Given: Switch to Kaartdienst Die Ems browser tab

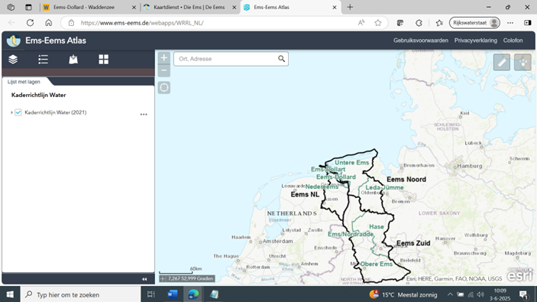Looking at the screenshot, I should (190, 7).
